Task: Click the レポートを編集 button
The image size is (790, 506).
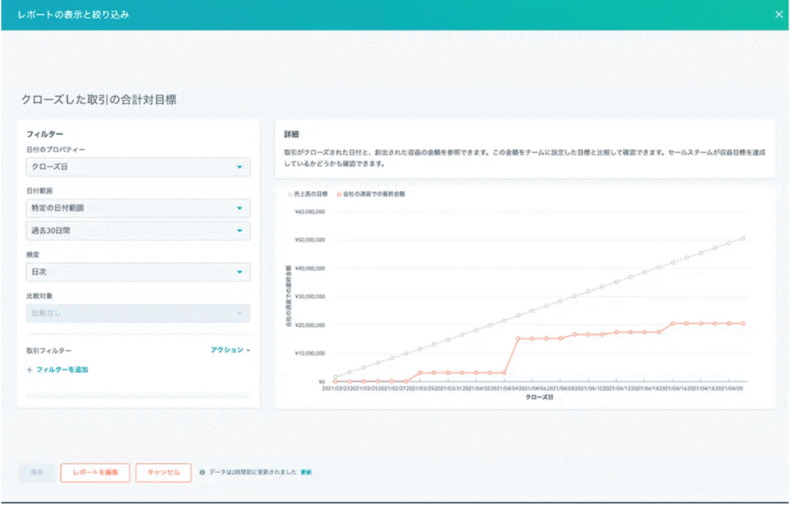Action: point(95,473)
